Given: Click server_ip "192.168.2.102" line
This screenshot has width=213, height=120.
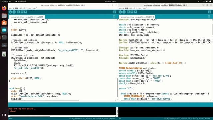Looking at the screenshot, I should pyautogui.click(x=145, y=76).
